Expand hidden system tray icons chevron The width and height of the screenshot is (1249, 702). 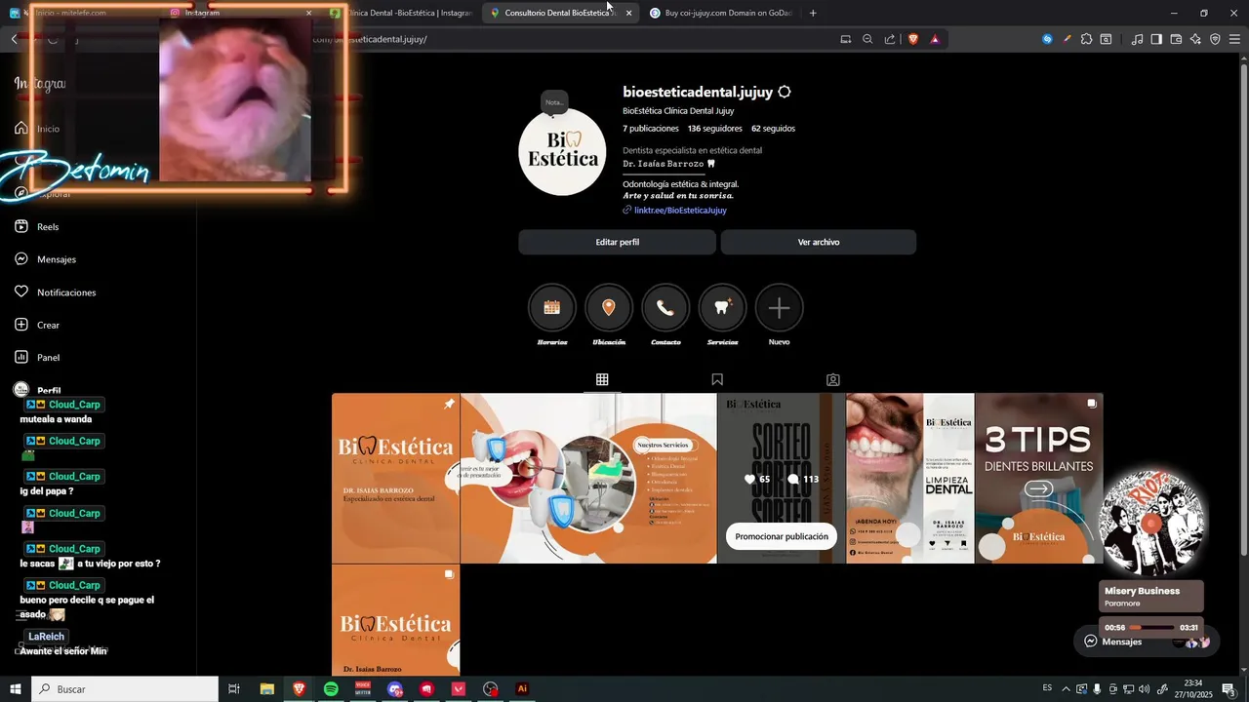tap(1066, 689)
